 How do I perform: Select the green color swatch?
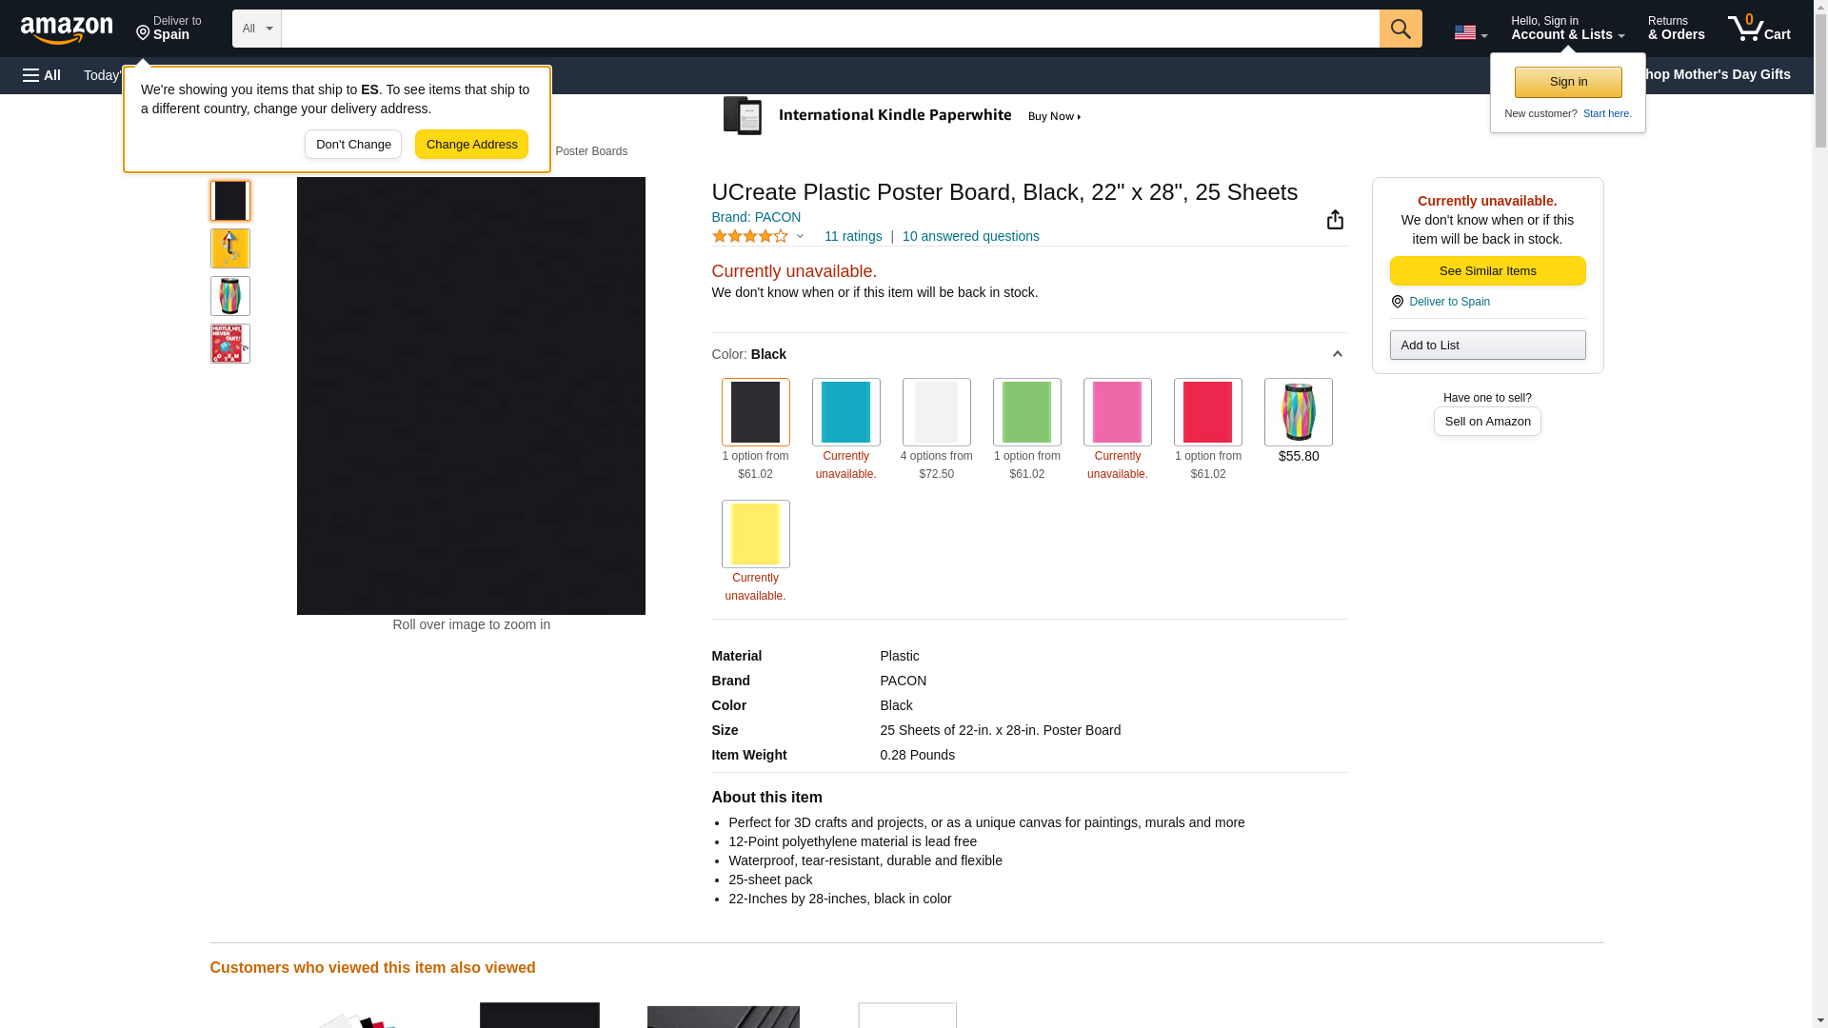[x=1026, y=412]
